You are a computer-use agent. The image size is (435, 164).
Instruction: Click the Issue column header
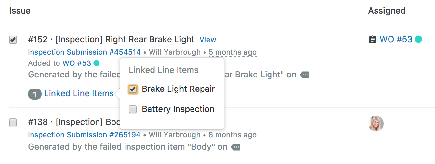20,11
